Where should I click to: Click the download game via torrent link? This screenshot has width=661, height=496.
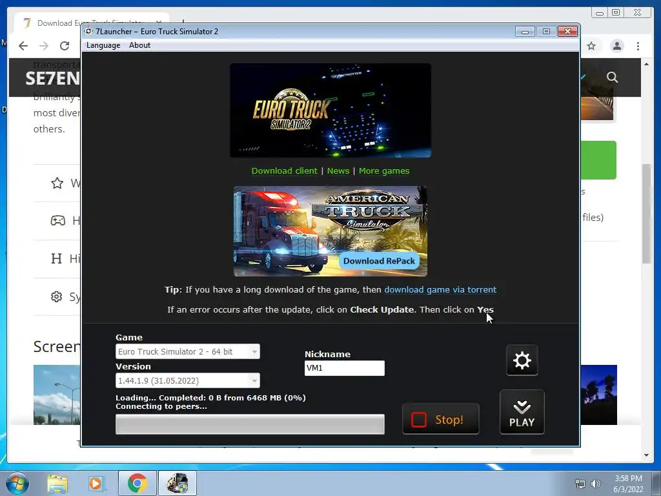(440, 290)
